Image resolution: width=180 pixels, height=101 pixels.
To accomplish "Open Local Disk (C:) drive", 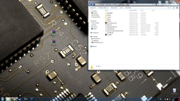I will (96, 39).
